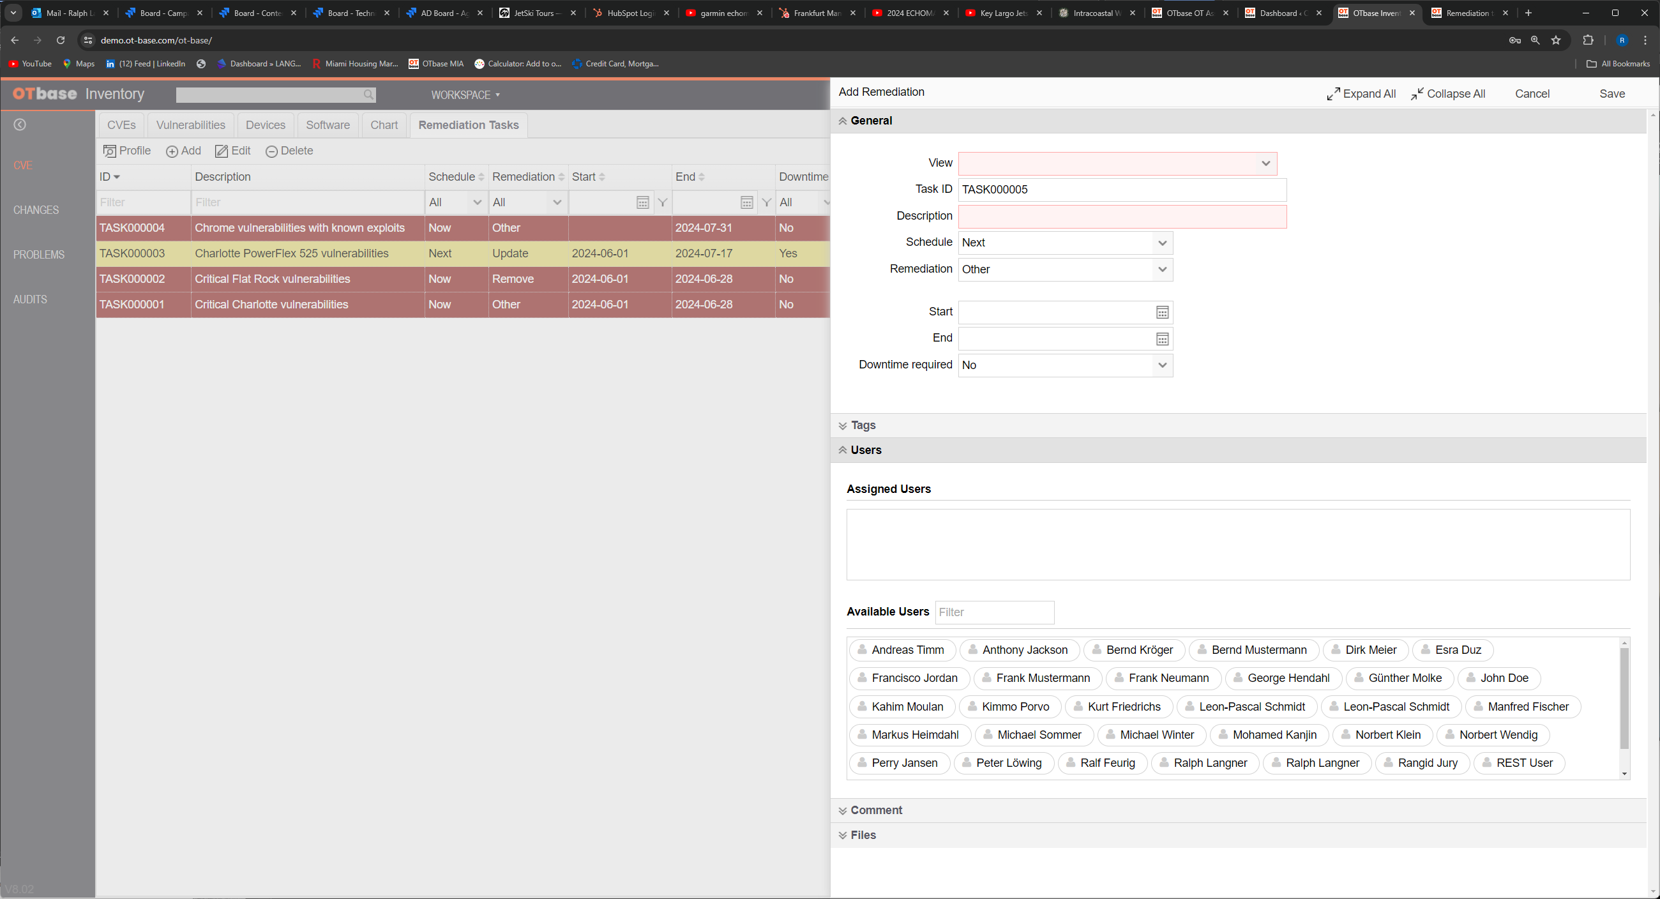Click the search magnifier icon in OTbase header
The width and height of the screenshot is (1660, 899).
[x=368, y=94]
